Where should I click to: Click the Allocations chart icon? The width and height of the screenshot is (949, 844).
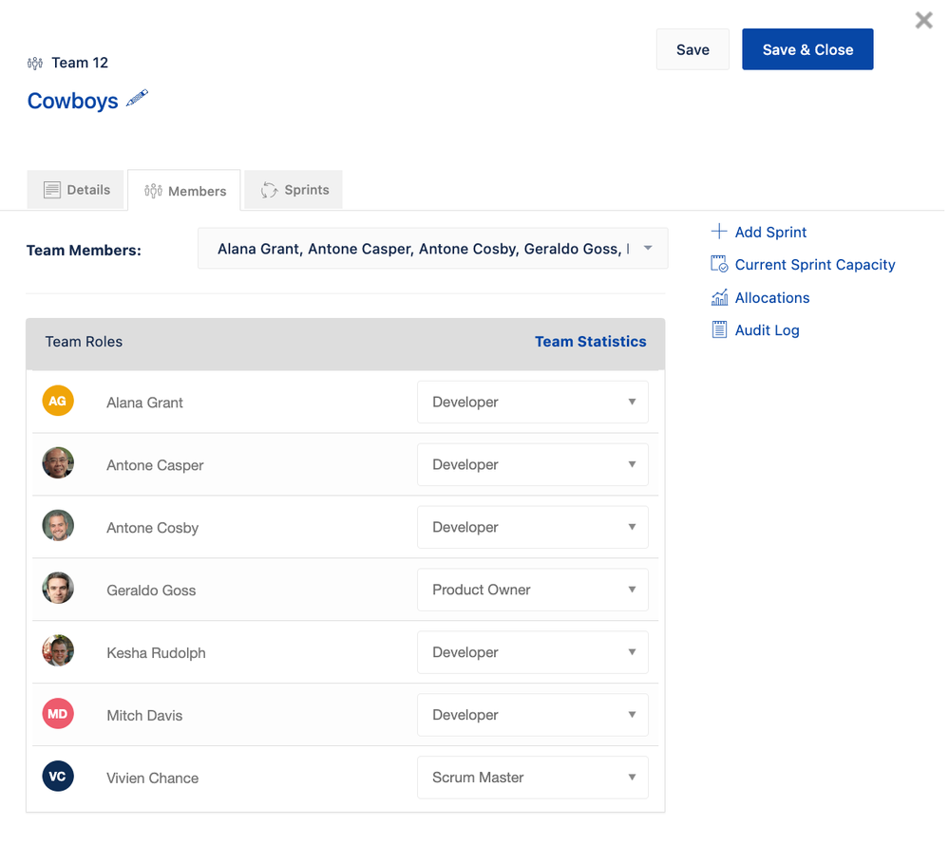tap(719, 298)
